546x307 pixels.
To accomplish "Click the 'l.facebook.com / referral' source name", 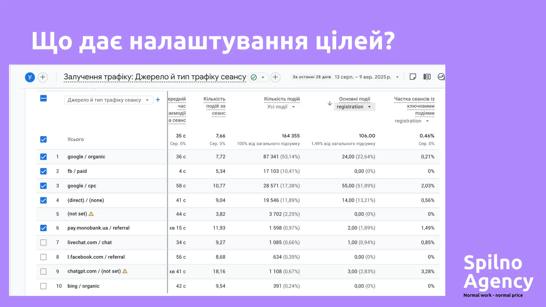I will 96,257.
